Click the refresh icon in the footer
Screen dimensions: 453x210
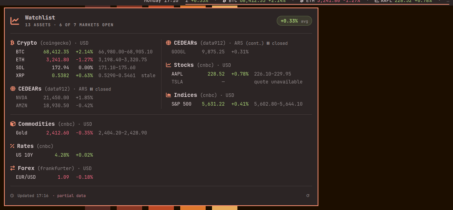pyautogui.click(x=308, y=196)
